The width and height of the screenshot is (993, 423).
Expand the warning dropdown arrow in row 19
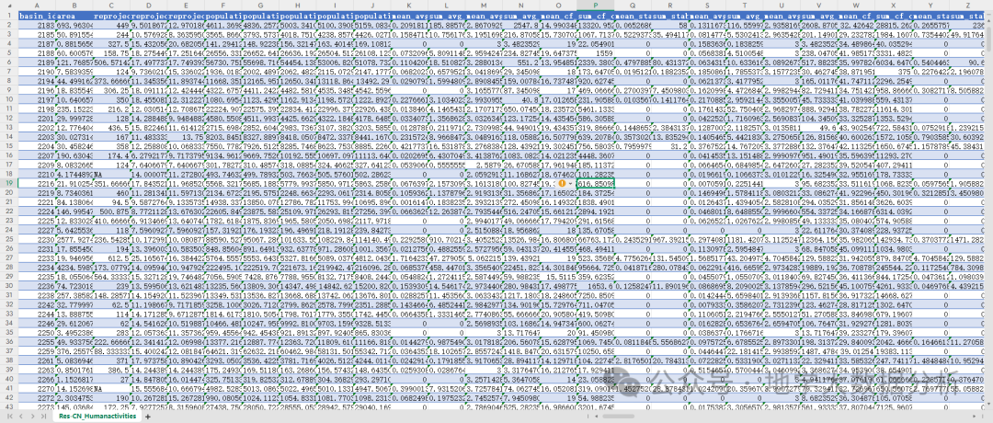pos(571,182)
